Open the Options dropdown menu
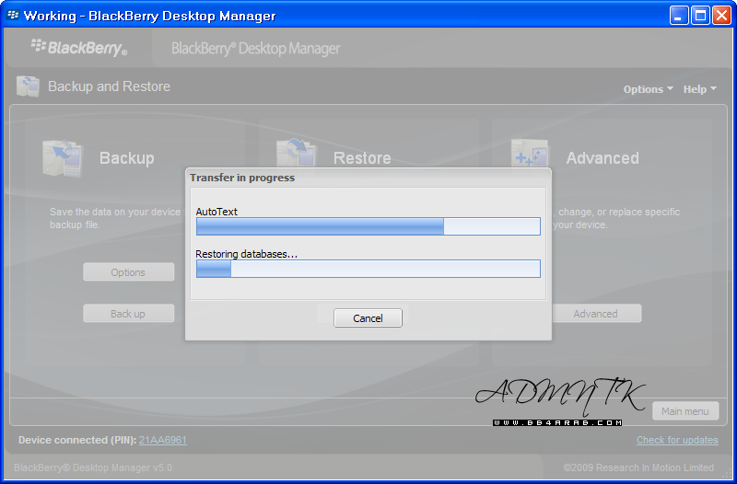Screen dimensions: 737x484 point(648,89)
